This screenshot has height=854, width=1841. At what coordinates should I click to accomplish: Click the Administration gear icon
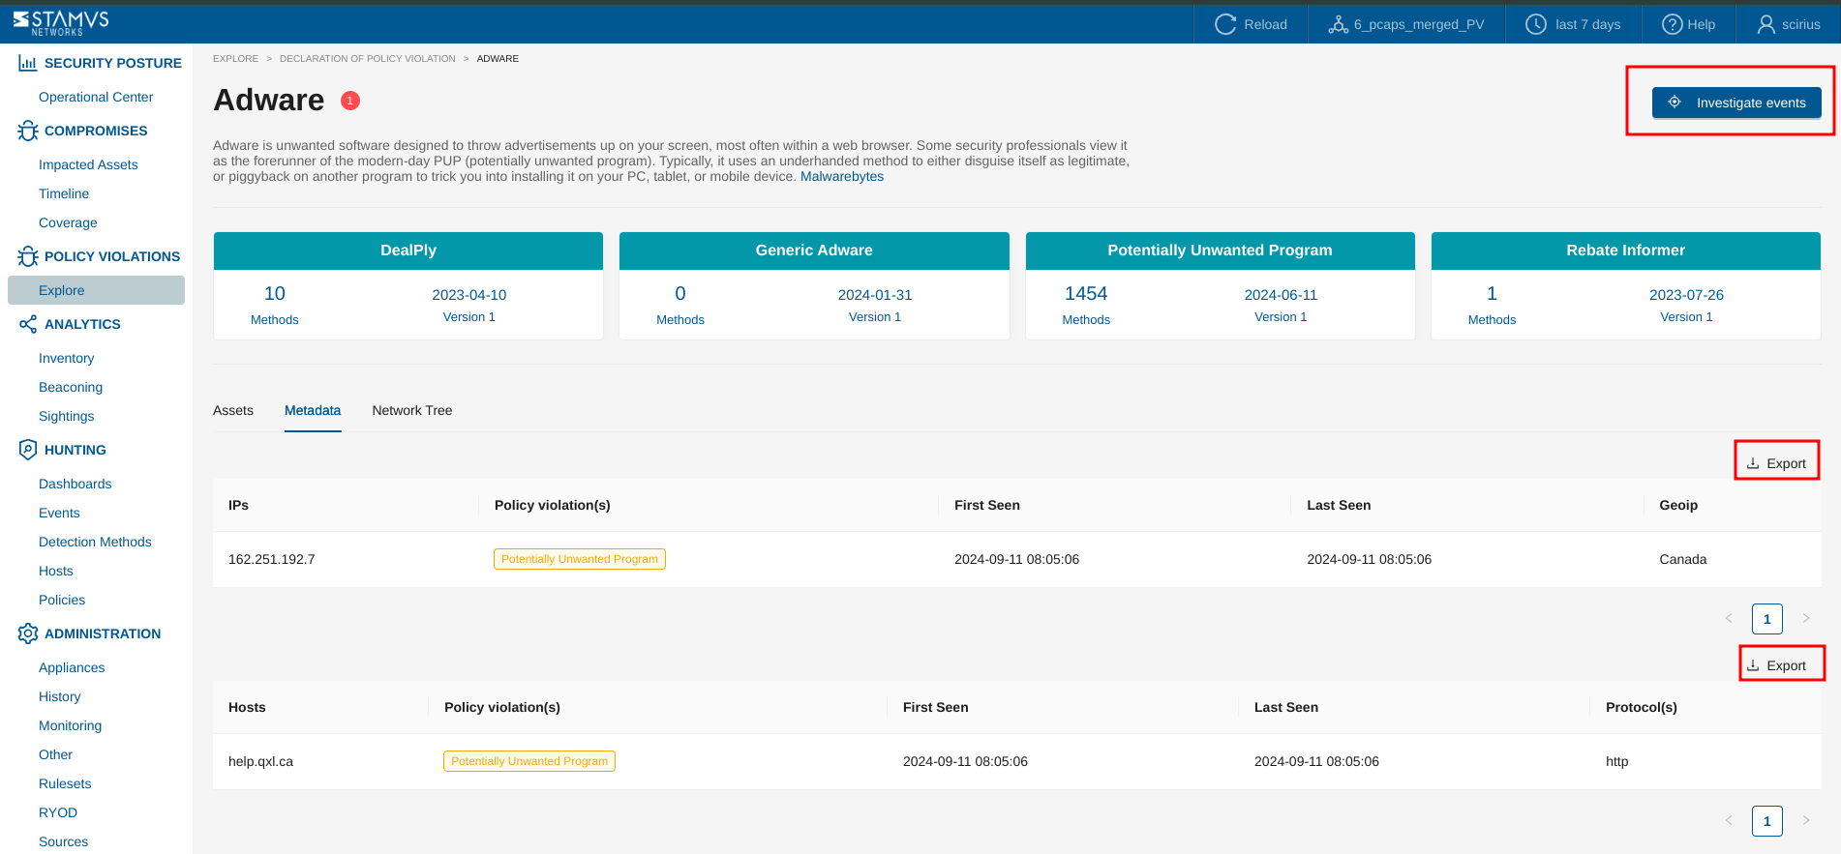(x=28, y=633)
